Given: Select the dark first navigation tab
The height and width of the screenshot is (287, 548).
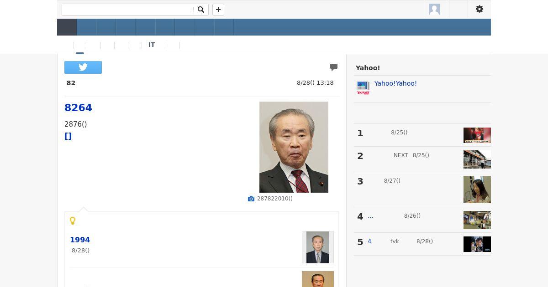Looking at the screenshot, I should (67, 27).
